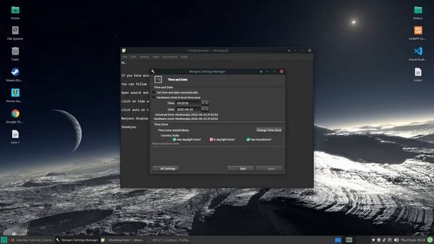Click the blue workspace switcher icon
Viewport: 434px width, 244px height.
click(338, 240)
